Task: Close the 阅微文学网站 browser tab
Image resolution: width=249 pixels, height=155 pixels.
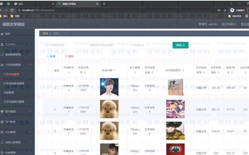Action: 97,4
